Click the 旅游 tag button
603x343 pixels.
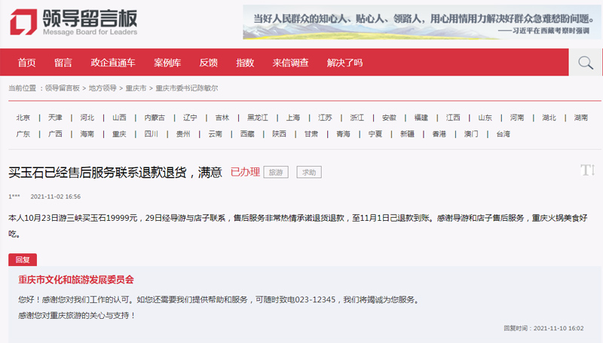point(275,173)
